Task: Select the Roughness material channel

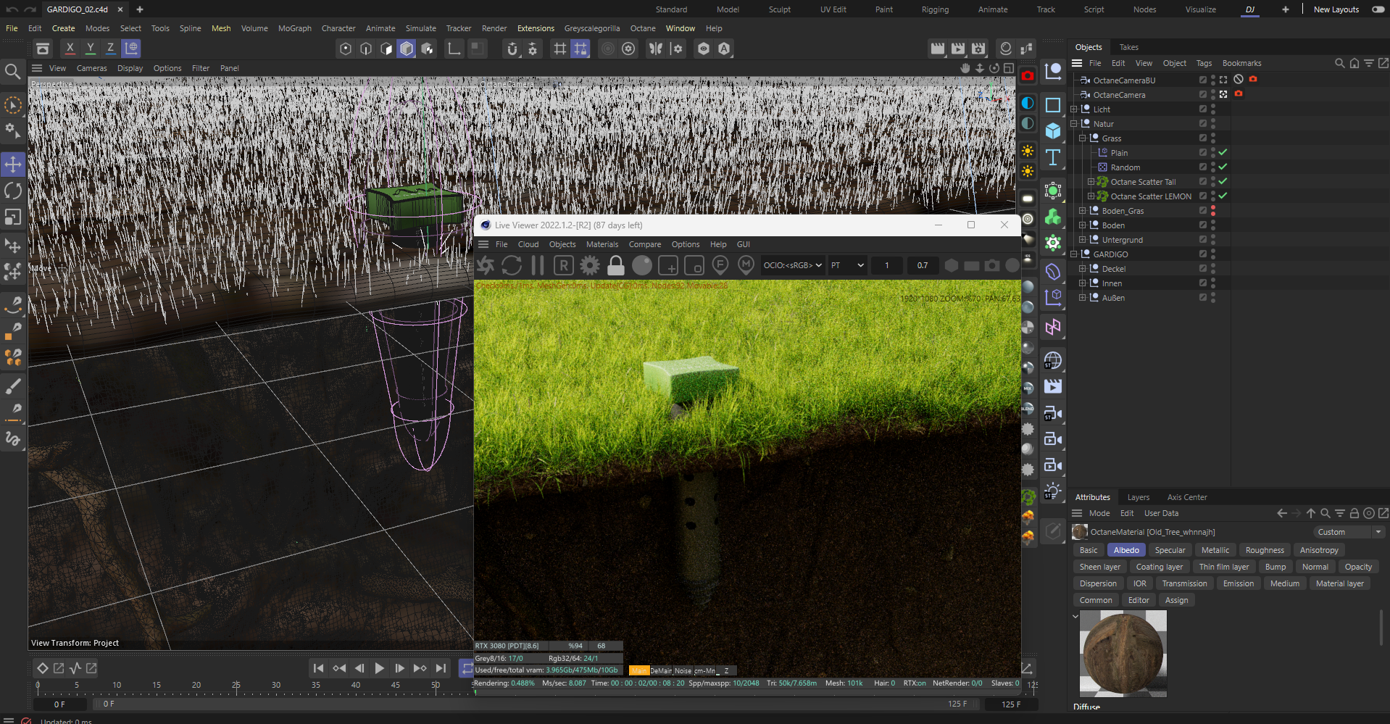Action: (1265, 550)
